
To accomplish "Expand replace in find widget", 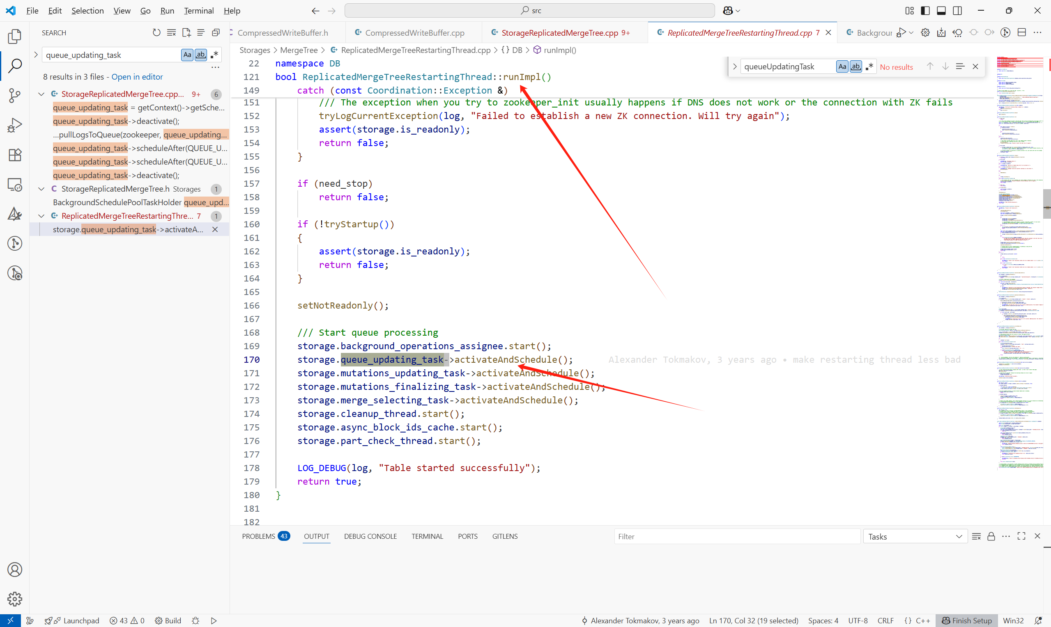I will coord(735,66).
